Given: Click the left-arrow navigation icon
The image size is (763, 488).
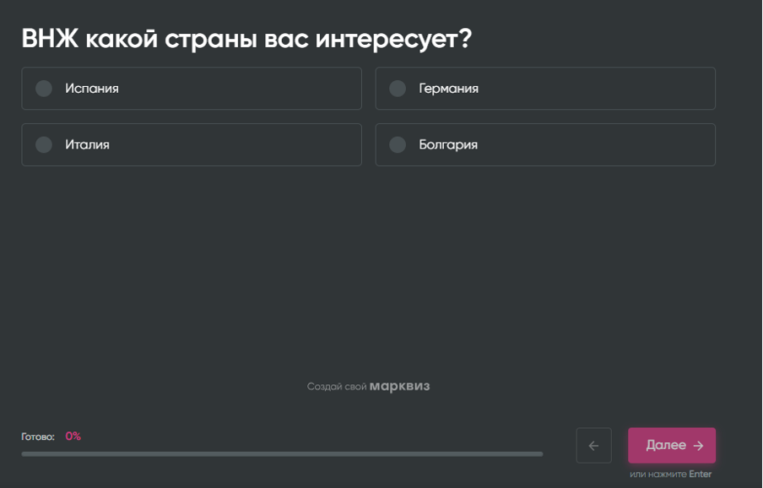Looking at the screenshot, I should pos(593,445).
